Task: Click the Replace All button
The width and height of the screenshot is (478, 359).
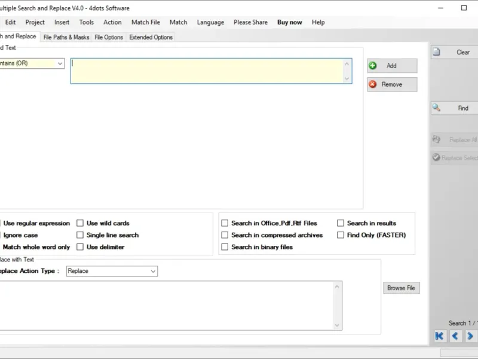Action: 454,139
